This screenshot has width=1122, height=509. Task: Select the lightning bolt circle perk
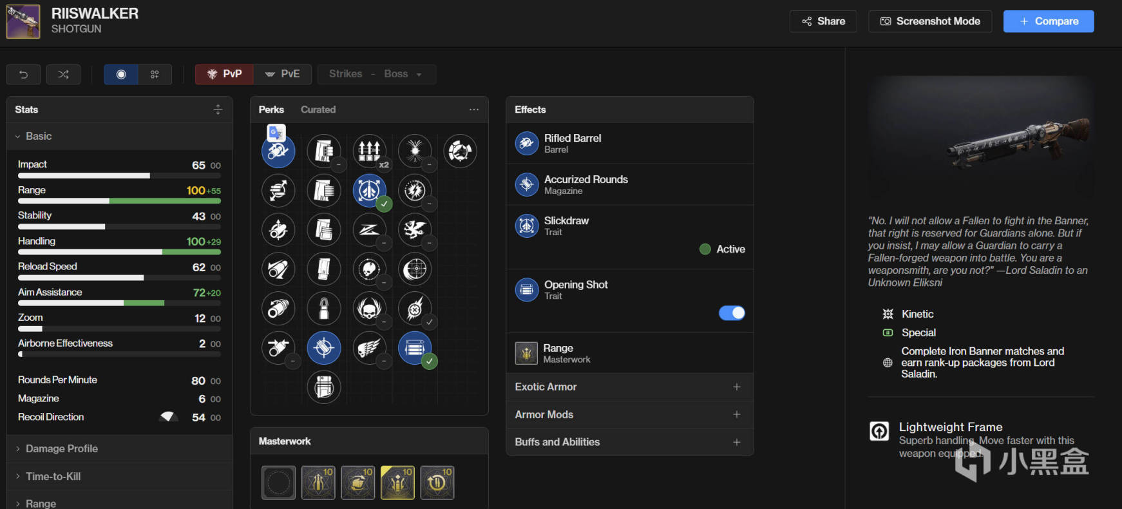[x=415, y=191]
